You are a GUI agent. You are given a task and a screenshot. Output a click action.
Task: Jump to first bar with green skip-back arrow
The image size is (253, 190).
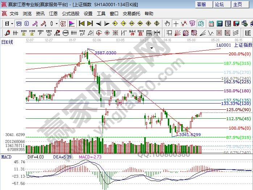[82, 24]
